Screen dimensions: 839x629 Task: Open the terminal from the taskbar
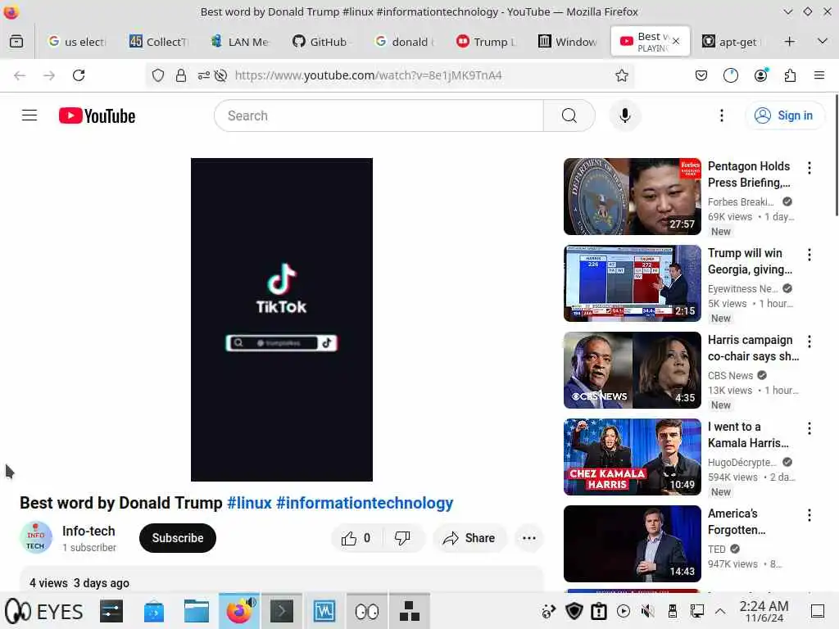pos(282,611)
